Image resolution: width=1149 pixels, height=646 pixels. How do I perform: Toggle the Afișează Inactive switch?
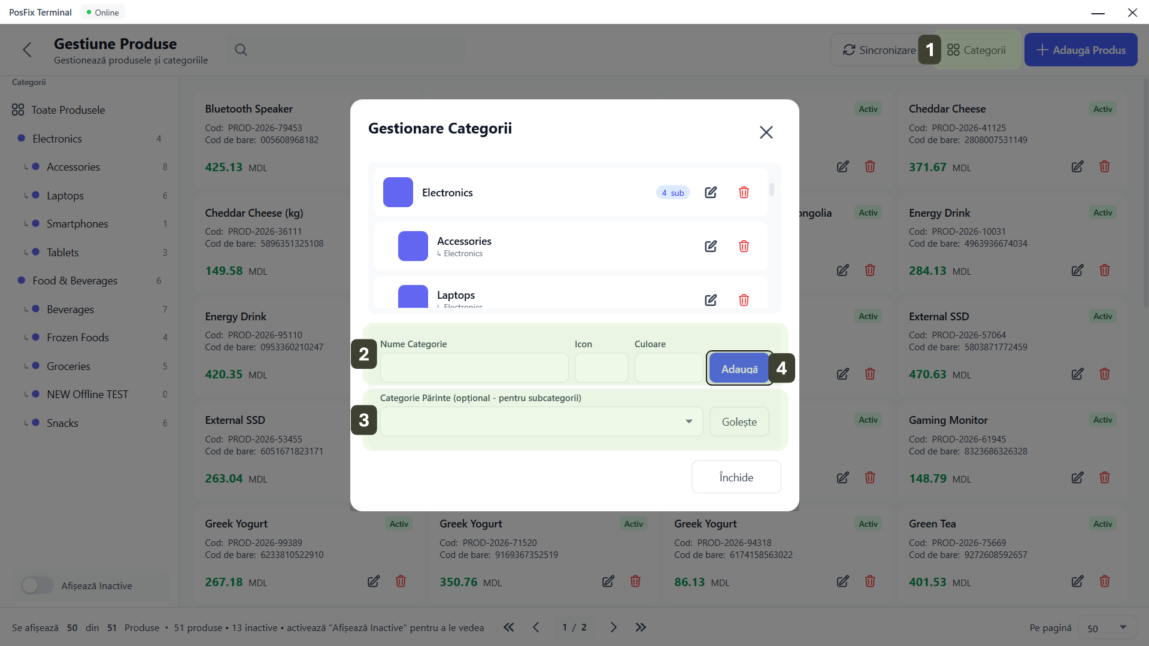click(x=37, y=585)
